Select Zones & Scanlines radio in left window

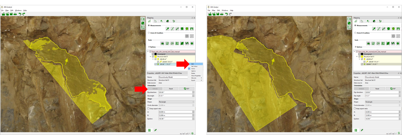pyautogui.click(x=149, y=33)
